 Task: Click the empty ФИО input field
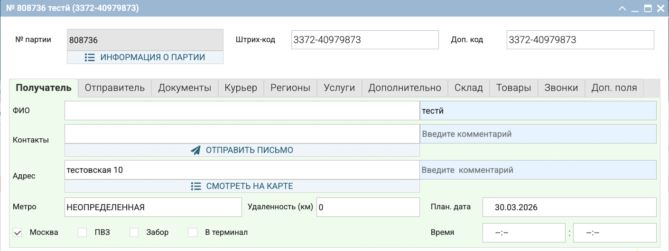click(x=242, y=111)
